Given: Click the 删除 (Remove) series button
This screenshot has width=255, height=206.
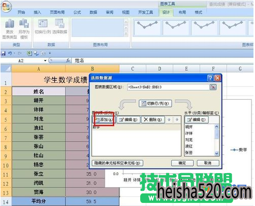Looking at the screenshot, I should point(153,119).
